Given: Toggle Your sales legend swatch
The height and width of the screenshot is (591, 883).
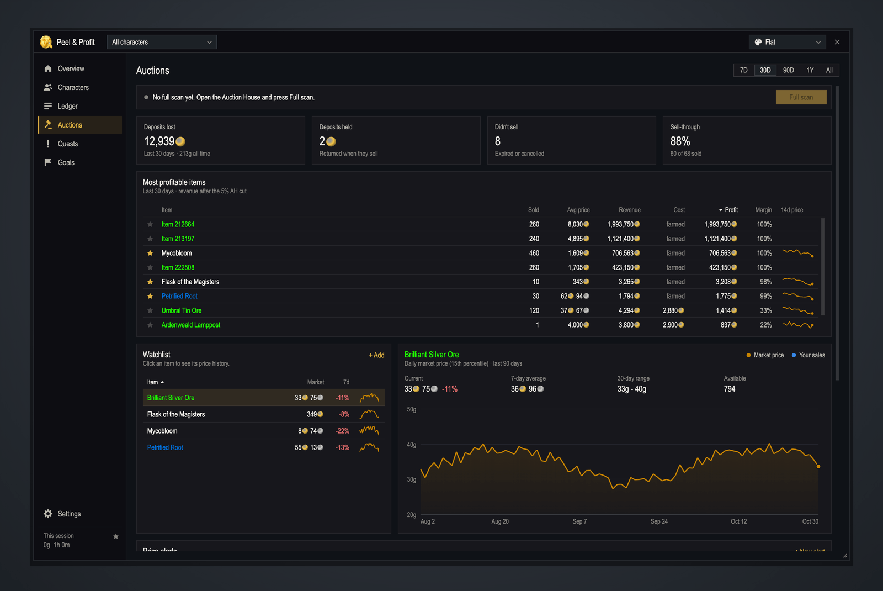Looking at the screenshot, I should click(x=794, y=355).
